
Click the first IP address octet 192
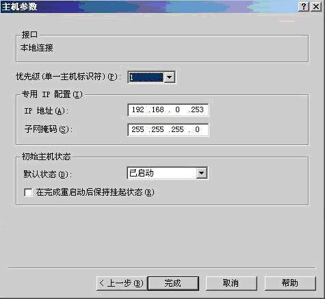tap(138, 109)
